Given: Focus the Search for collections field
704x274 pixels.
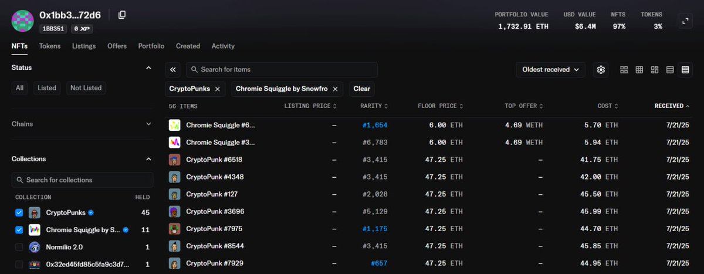Looking at the screenshot, I should [x=82, y=180].
